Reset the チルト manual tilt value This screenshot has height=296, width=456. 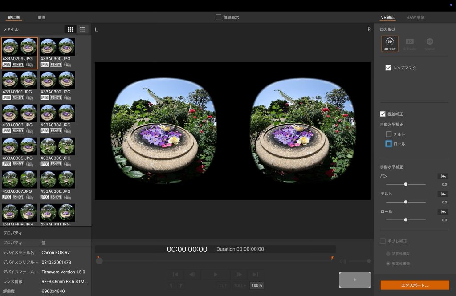click(x=443, y=194)
